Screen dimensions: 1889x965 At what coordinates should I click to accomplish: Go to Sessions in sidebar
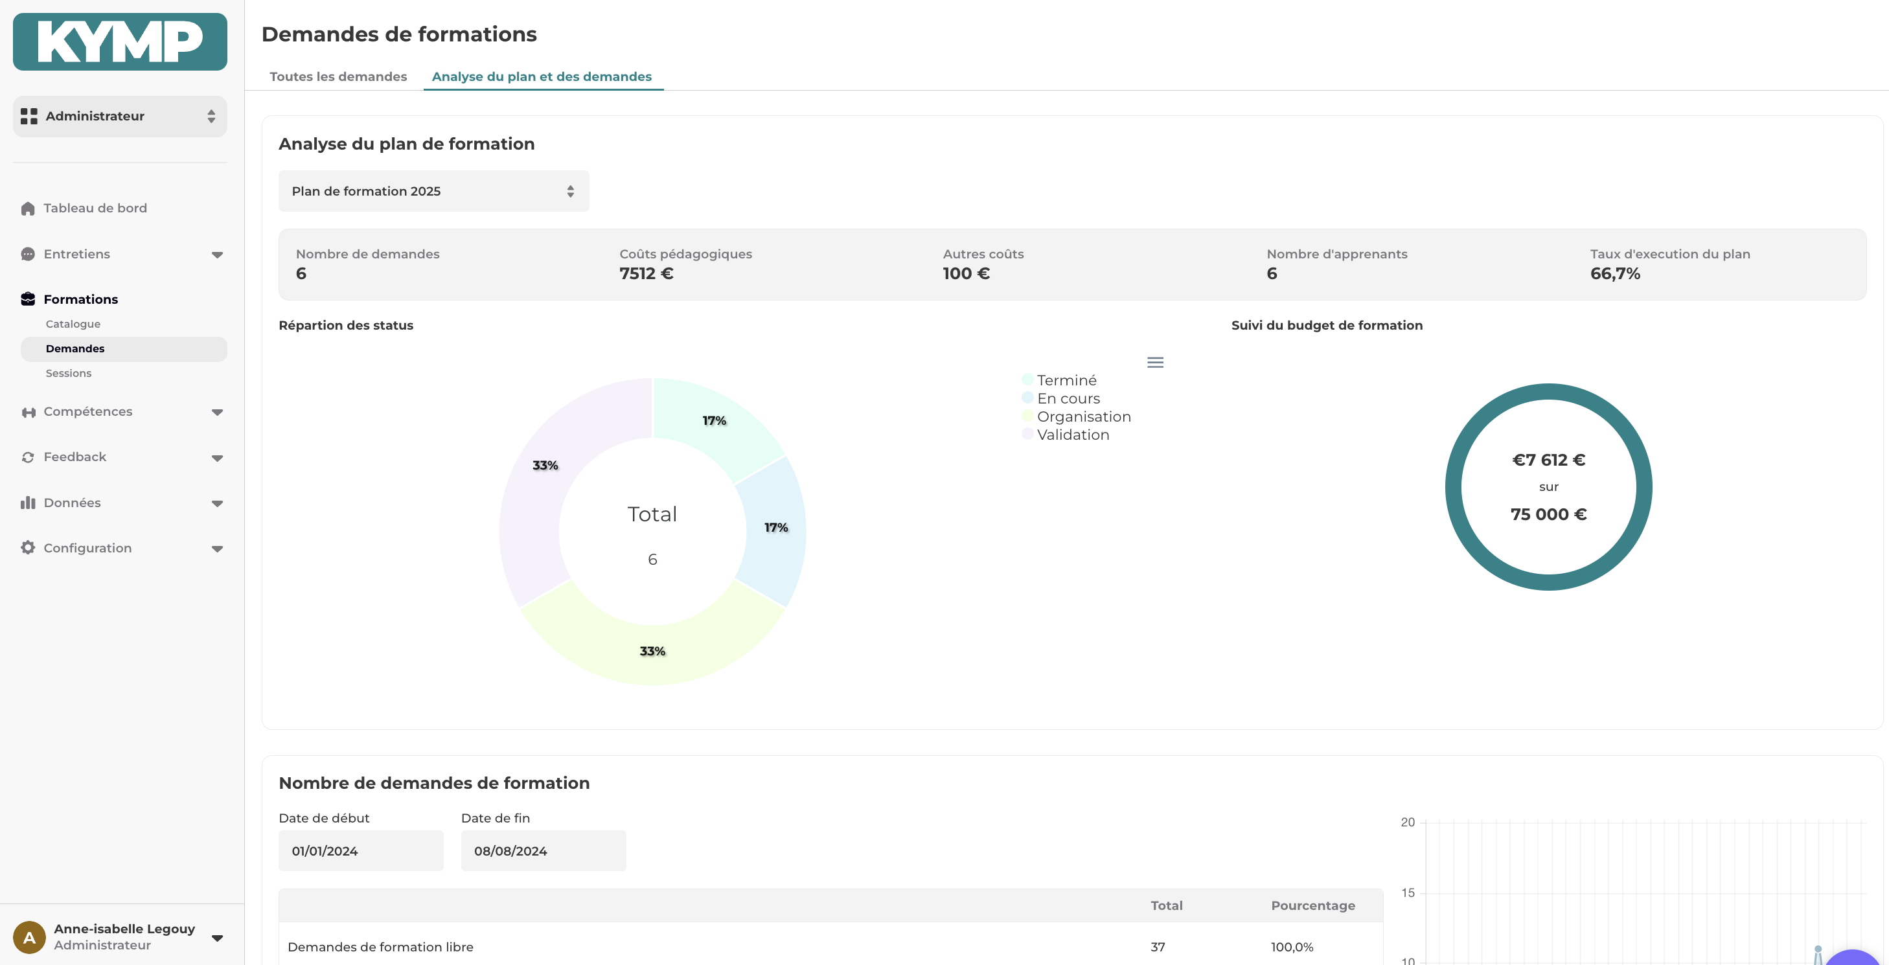(x=68, y=373)
